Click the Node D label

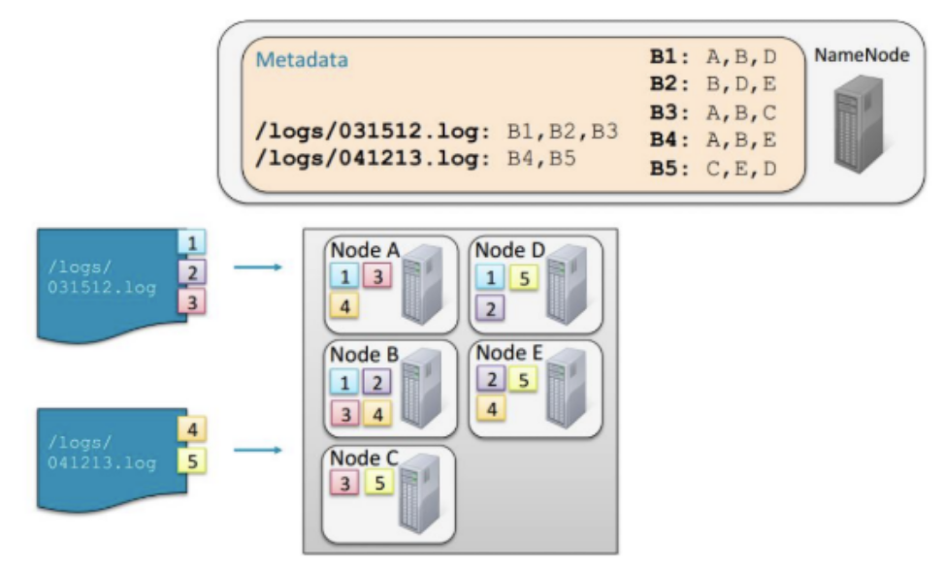[510, 250]
